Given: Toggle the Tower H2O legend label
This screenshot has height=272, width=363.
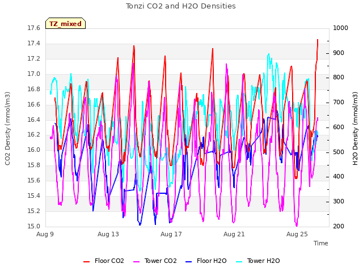Looking at the screenshot, I should 263,261.
